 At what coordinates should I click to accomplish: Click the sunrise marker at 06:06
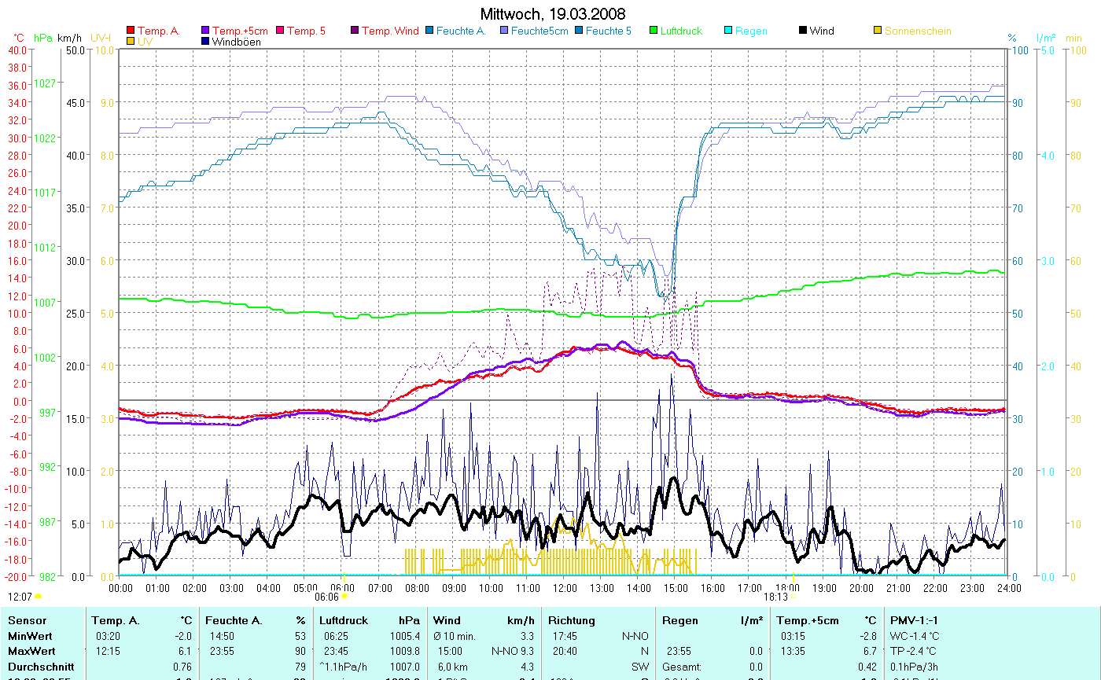tap(344, 597)
